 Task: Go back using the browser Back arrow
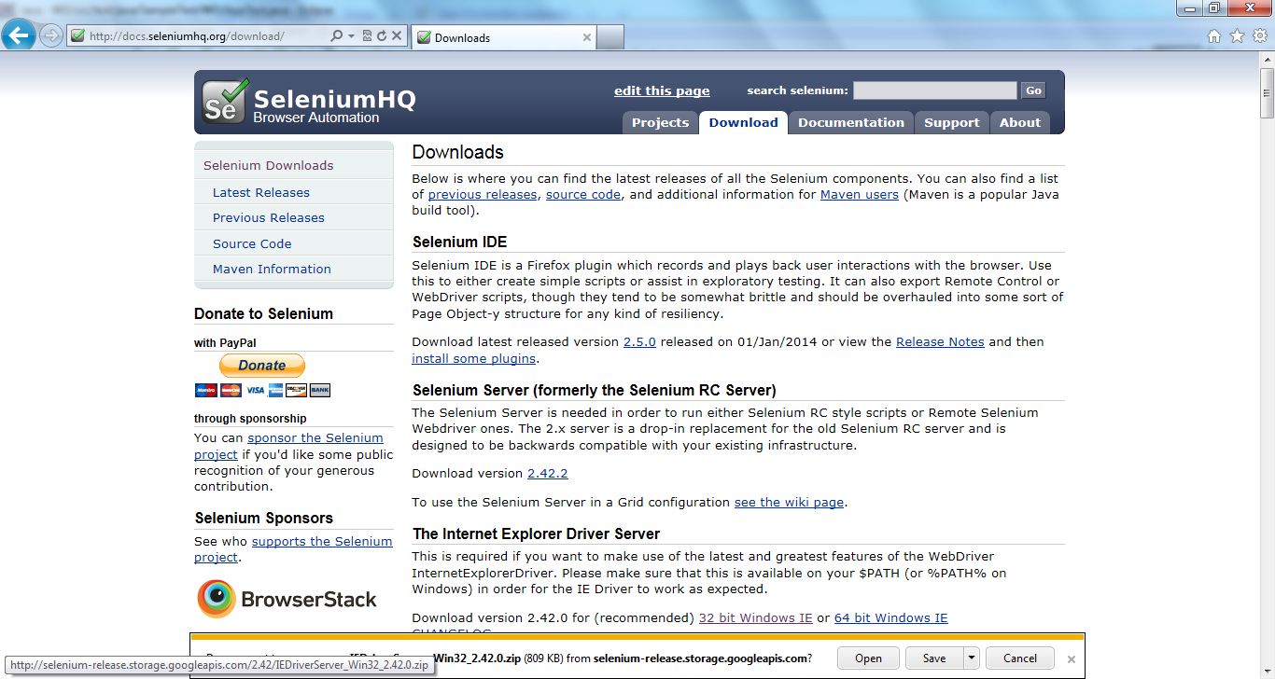coord(18,35)
